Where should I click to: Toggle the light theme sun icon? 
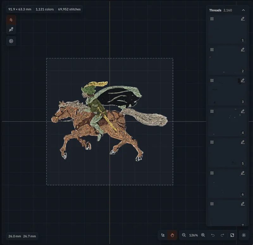(x=244, y=235)
